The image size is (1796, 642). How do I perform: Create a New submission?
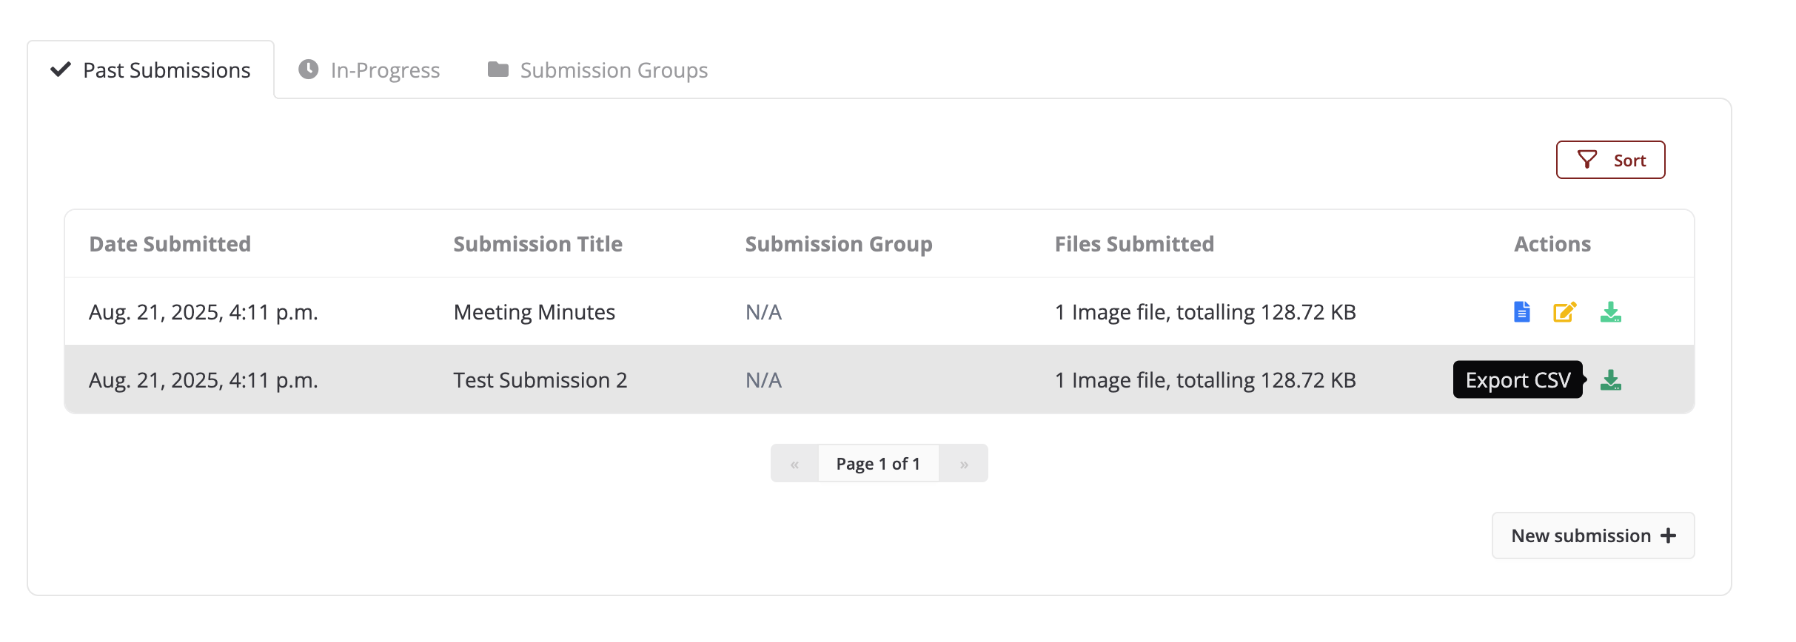(1593, 535)
